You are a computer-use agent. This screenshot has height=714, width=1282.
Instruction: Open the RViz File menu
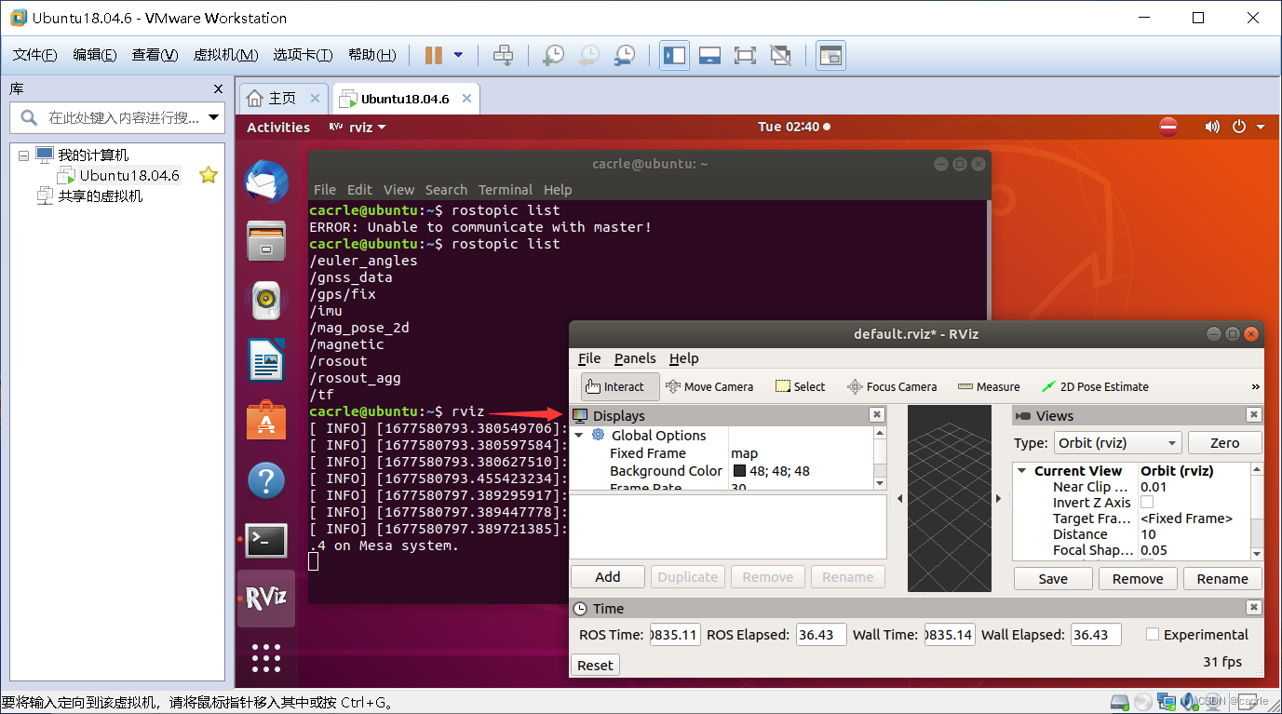589,358
